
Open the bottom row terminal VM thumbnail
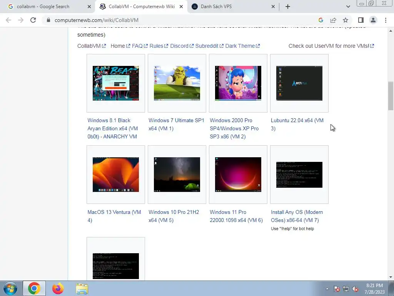(x=115, y=266)
